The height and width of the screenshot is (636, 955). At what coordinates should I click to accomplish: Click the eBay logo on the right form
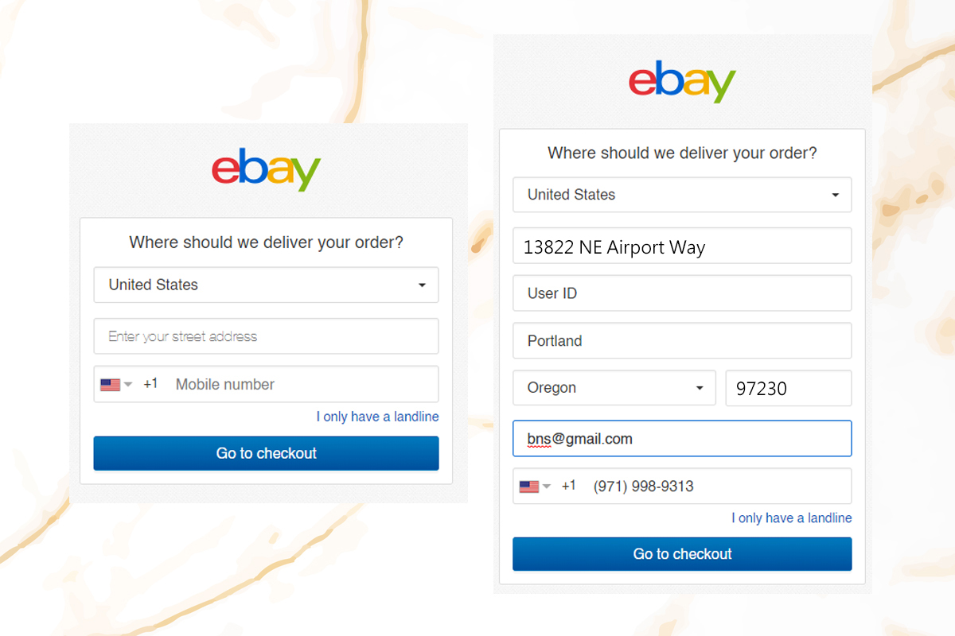[x=682, y=81]
